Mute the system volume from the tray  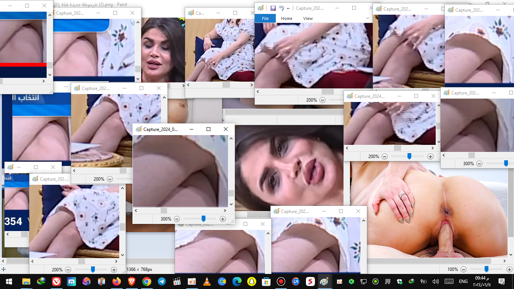click(435, 281)
